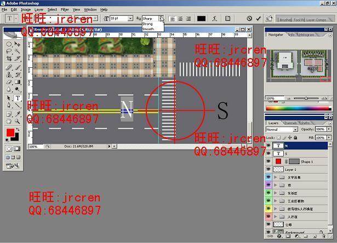The image size is (337, 243).
Task: Select the Crop tool
Action: click(x=9, y=59)
